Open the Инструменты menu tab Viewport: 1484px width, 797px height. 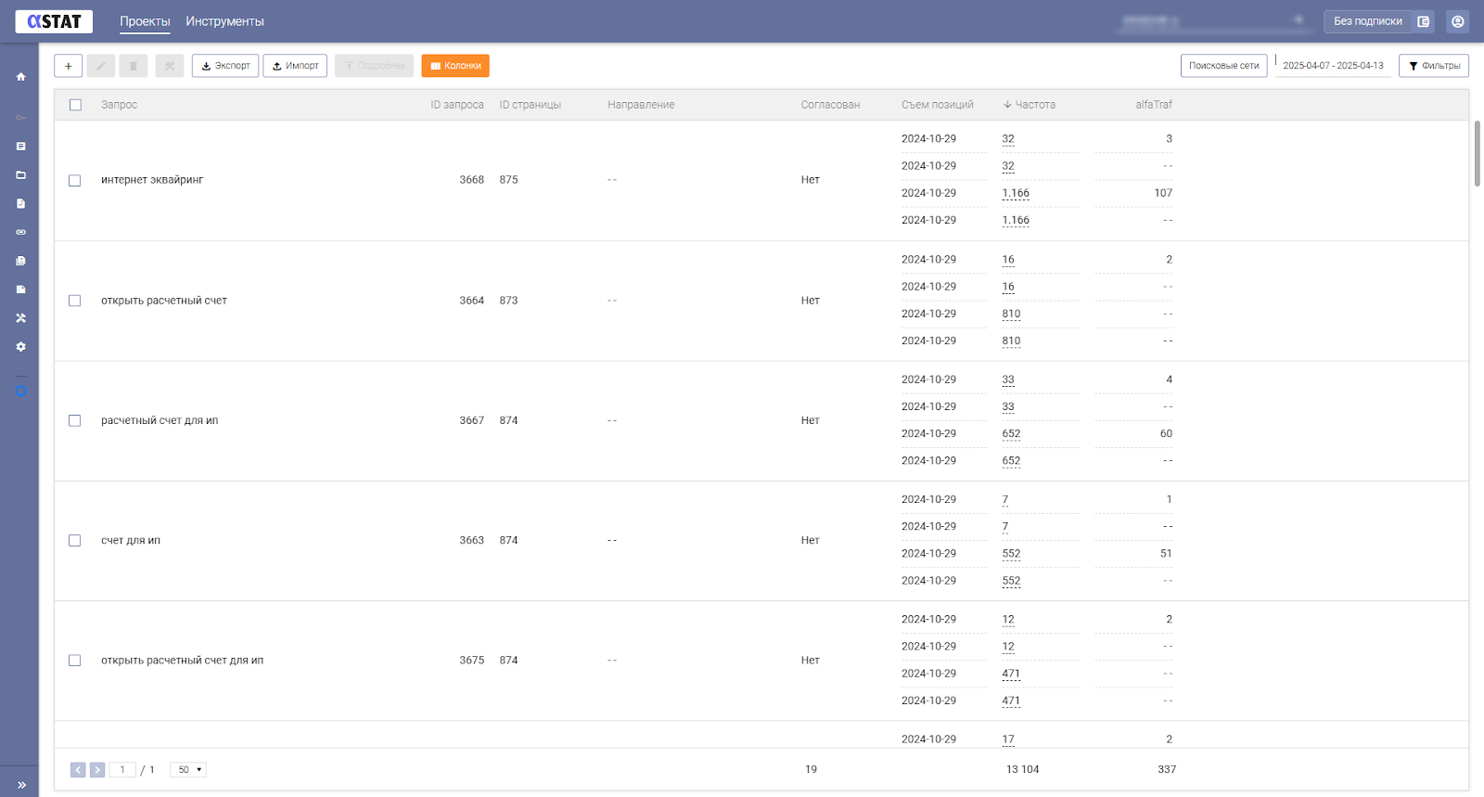[224, 21]
